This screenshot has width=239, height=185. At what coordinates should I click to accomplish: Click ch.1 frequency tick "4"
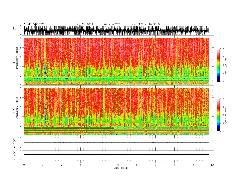[21, 67]
